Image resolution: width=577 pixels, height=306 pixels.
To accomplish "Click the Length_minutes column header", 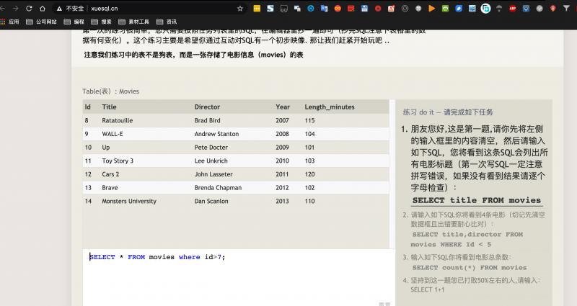I will tap(330, 107).
